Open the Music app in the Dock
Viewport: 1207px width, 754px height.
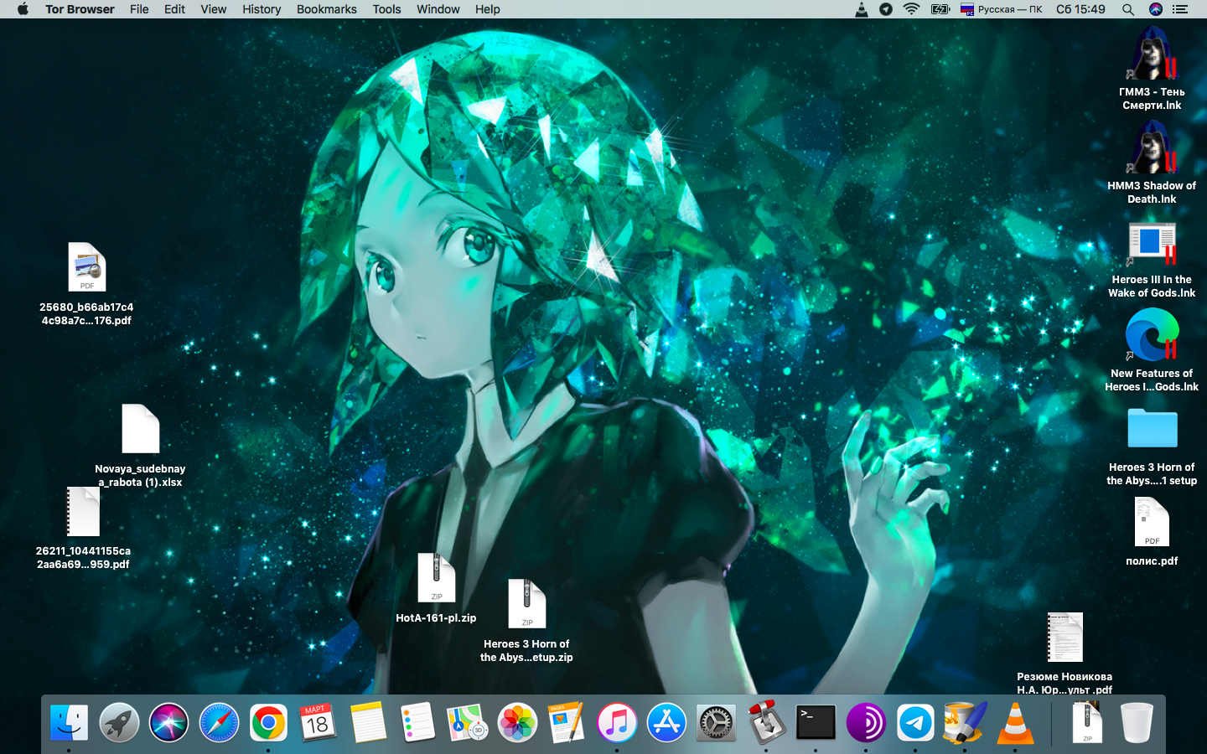coord(617,722)
